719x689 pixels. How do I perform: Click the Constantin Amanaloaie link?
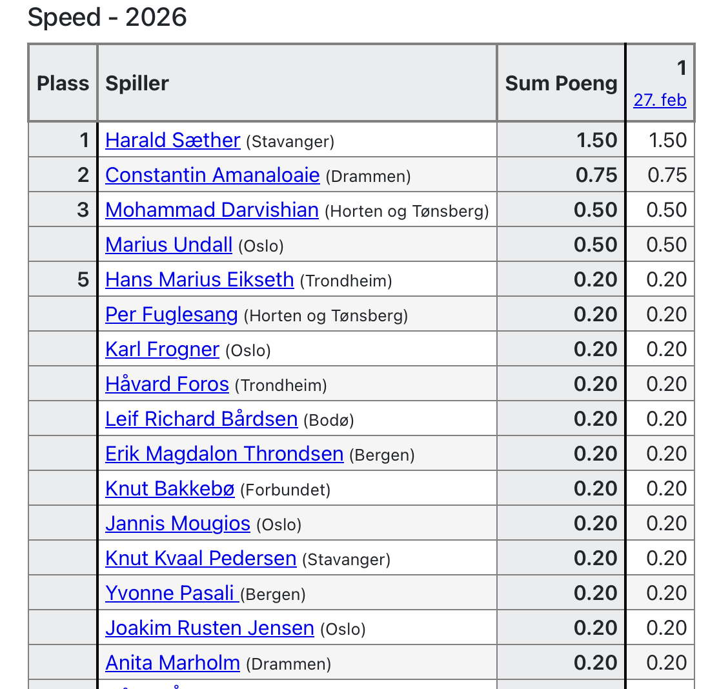[212, 175]
